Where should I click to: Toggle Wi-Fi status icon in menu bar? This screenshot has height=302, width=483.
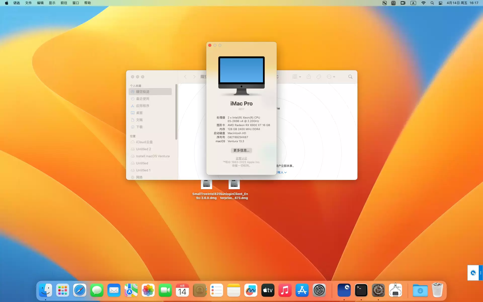coord(424,3)
